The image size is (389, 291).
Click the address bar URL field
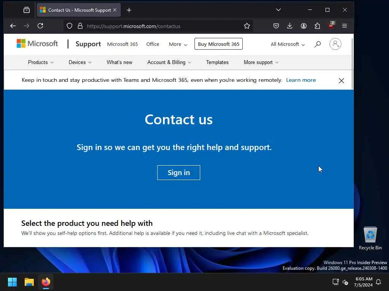click(x=159, y=26)
